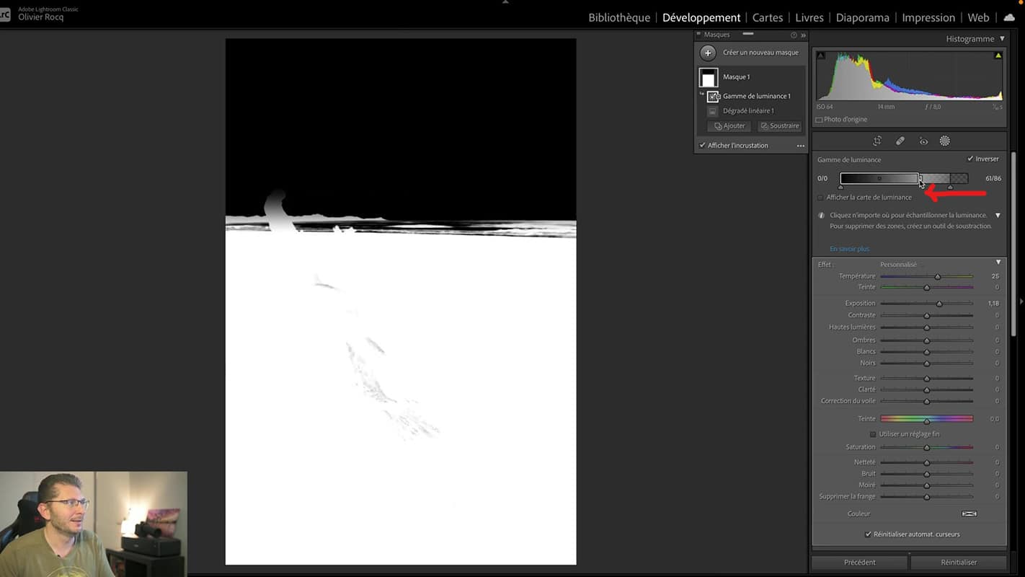Screen dimensions: 1025x577
Task: Adjust the Contraste slider
Action: [x=927, y=315]
